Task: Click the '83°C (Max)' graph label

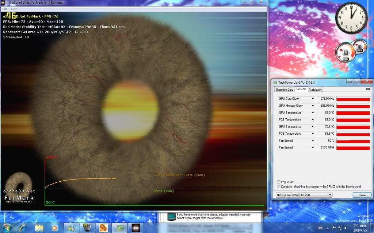Action: click(x=195, y=175)
